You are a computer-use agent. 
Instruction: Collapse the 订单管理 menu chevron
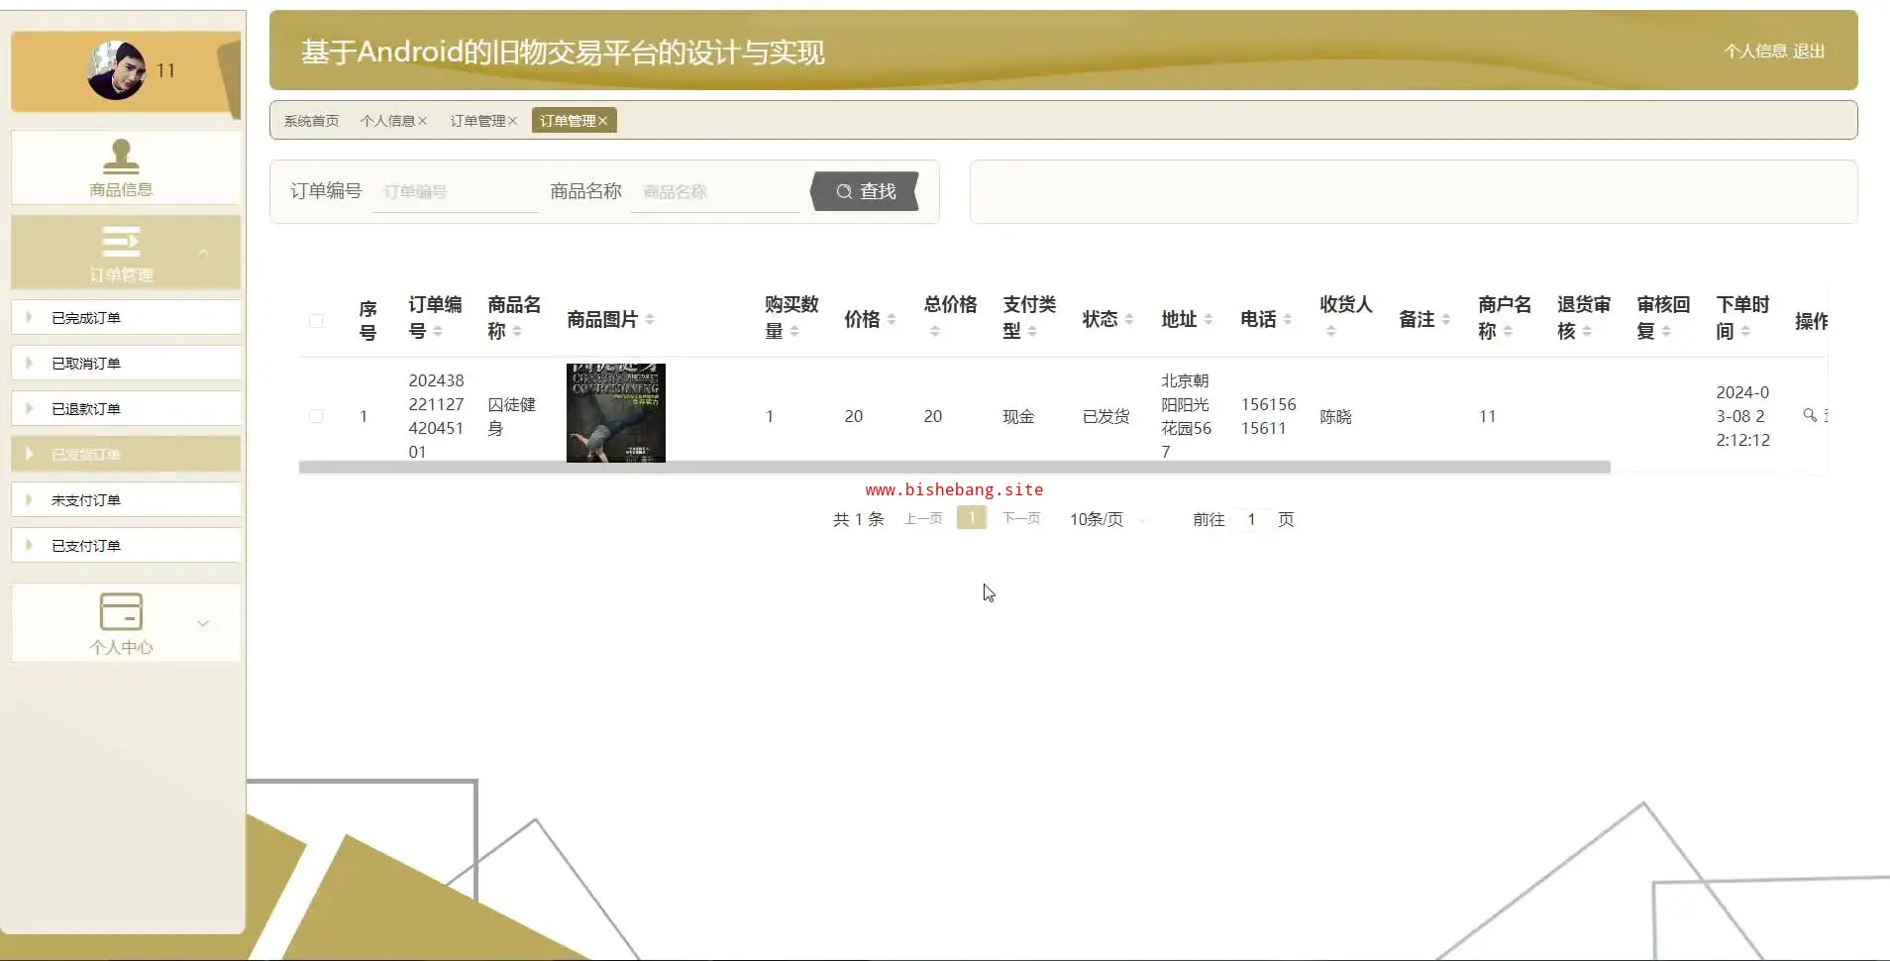(203, 253)
